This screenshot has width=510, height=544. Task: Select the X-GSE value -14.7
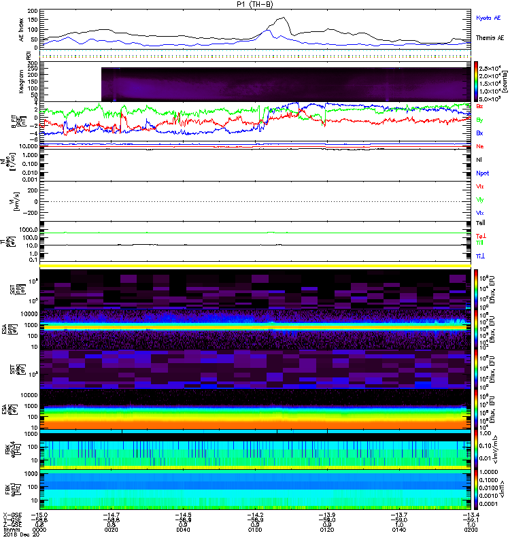pos(111,515)
